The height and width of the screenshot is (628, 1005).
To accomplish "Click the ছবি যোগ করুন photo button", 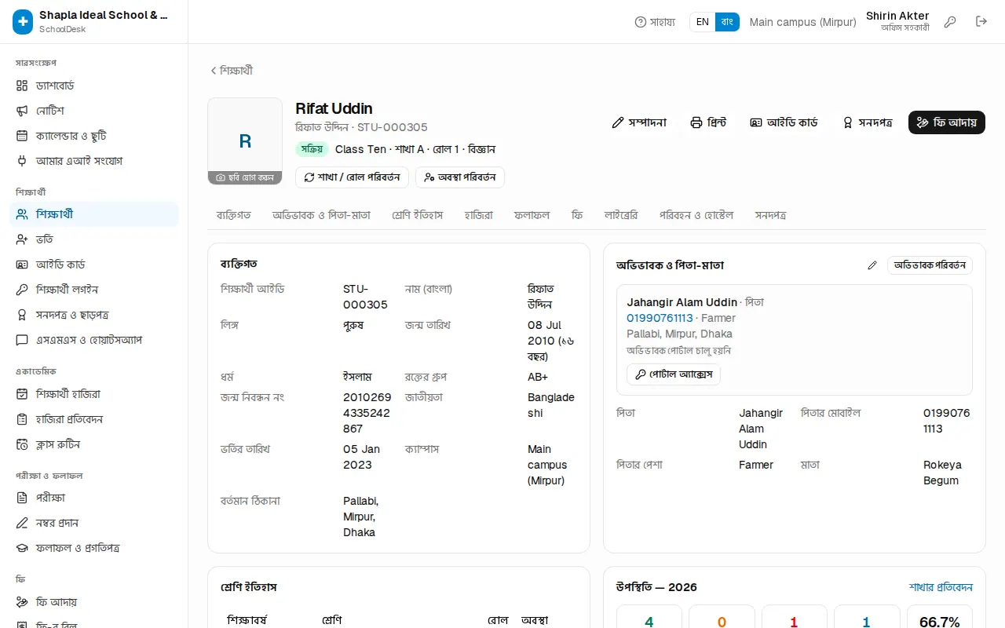I will pyautogui.click(x=245, y=177).
